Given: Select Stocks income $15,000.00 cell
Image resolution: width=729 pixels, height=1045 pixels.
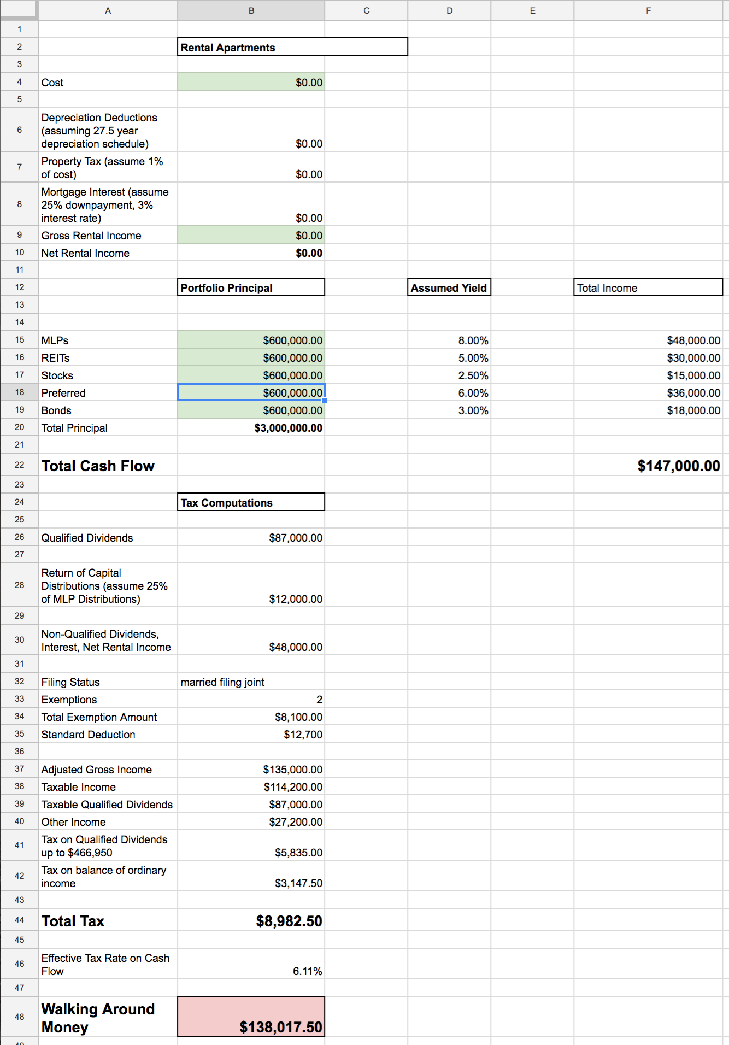Looking at the screenshot, I should [648, 375].
